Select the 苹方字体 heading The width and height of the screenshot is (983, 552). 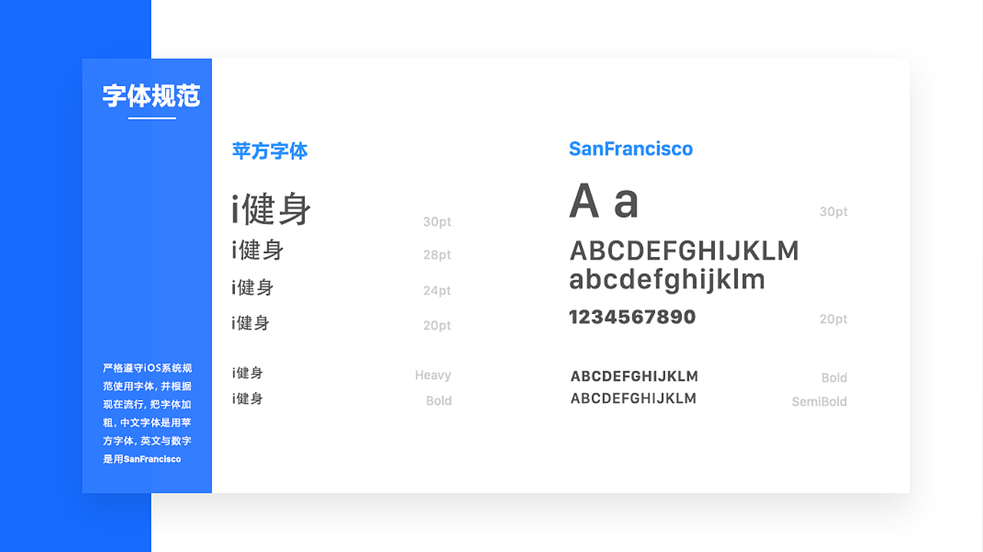pyautogui.click(x=270, y=150)
